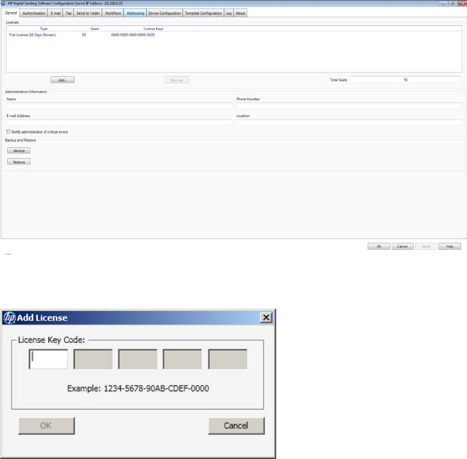467x459 pixels.
Task: Click the License Keys column header
Action: coord(153,29)
